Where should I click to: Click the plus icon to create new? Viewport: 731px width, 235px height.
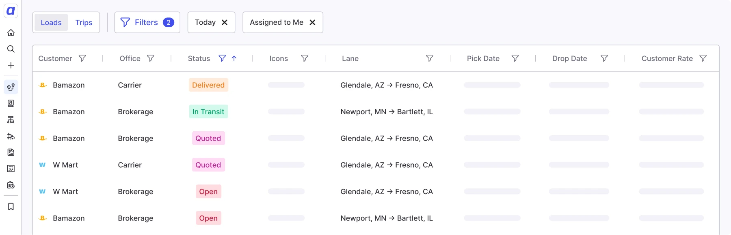pos(11,65)
